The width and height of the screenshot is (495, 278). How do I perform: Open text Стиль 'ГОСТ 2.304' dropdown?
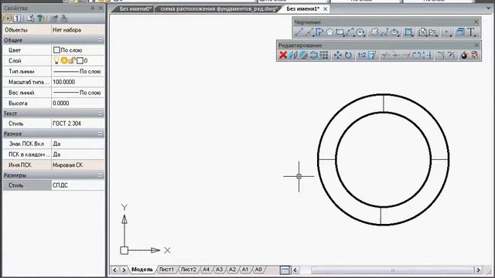(x=77, y=124)
